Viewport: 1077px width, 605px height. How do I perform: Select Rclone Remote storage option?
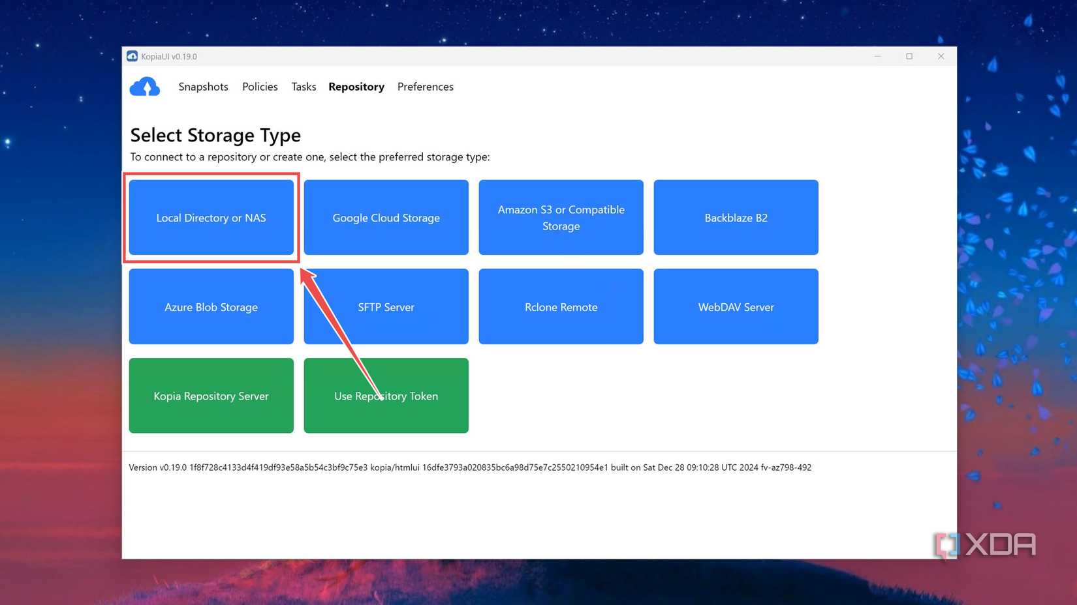[561, 306]
